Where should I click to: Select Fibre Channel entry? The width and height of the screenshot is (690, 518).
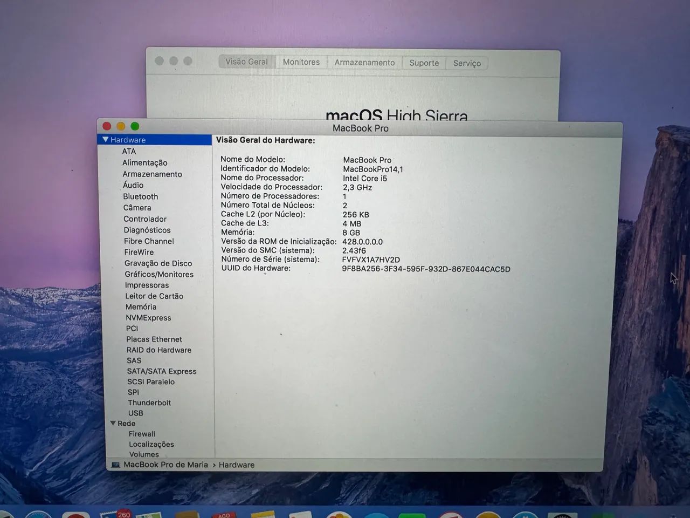149,241
